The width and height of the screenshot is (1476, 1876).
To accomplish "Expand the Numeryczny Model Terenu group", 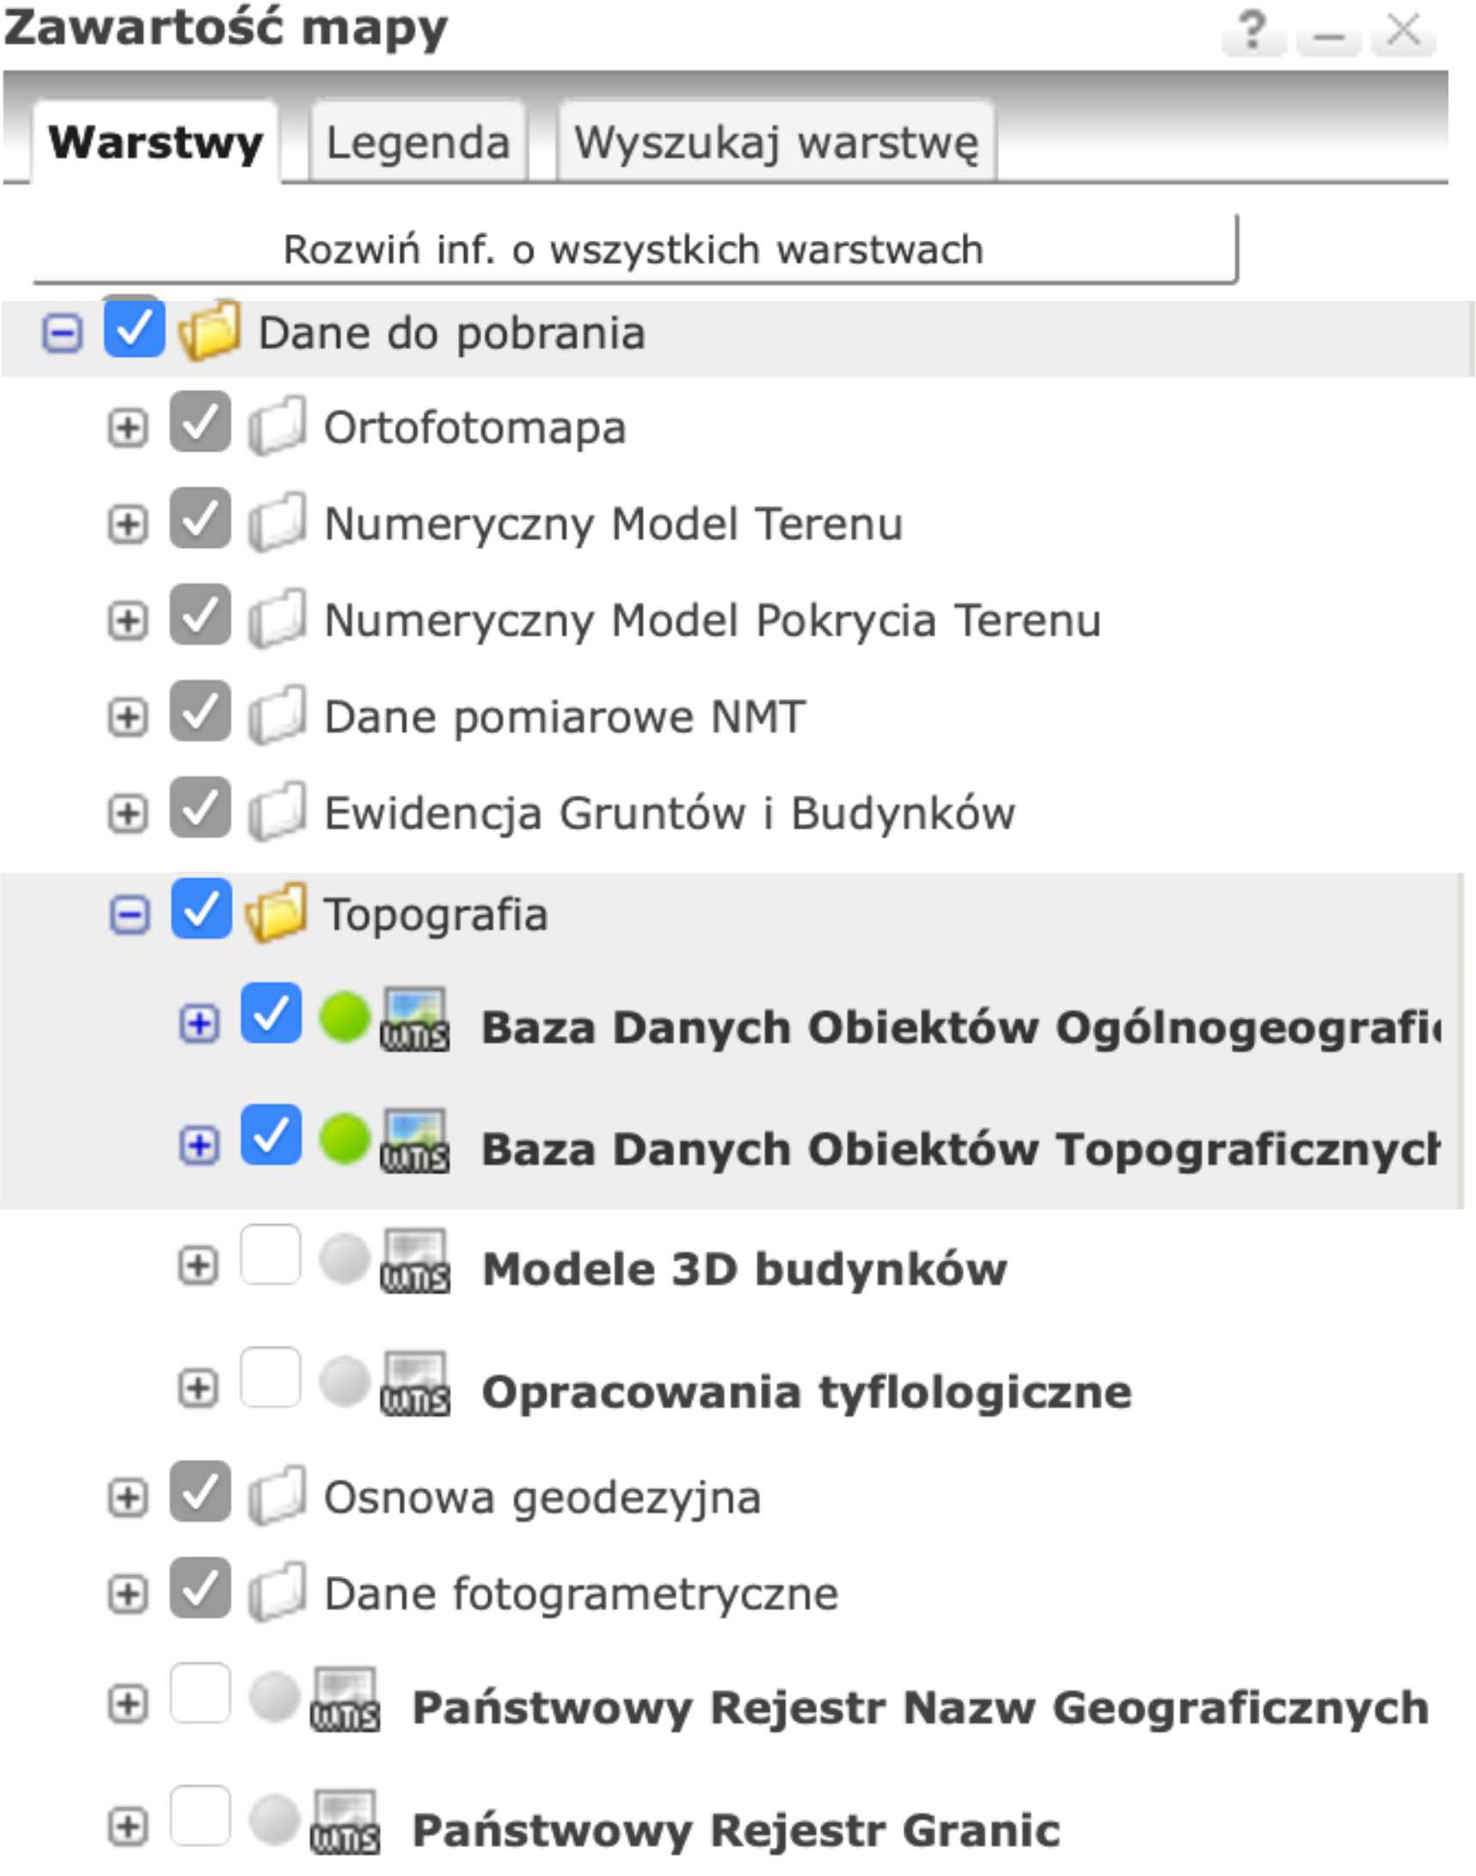I will point(128,524).
